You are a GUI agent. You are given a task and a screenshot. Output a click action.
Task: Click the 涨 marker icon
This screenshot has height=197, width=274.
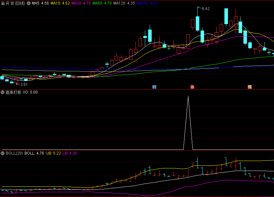pyautogui.click(x=193, y=87)
